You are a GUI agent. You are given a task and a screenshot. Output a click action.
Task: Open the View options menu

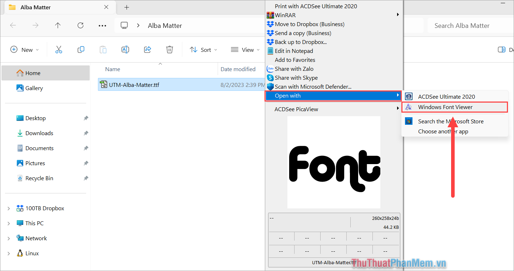click(245, 50)
